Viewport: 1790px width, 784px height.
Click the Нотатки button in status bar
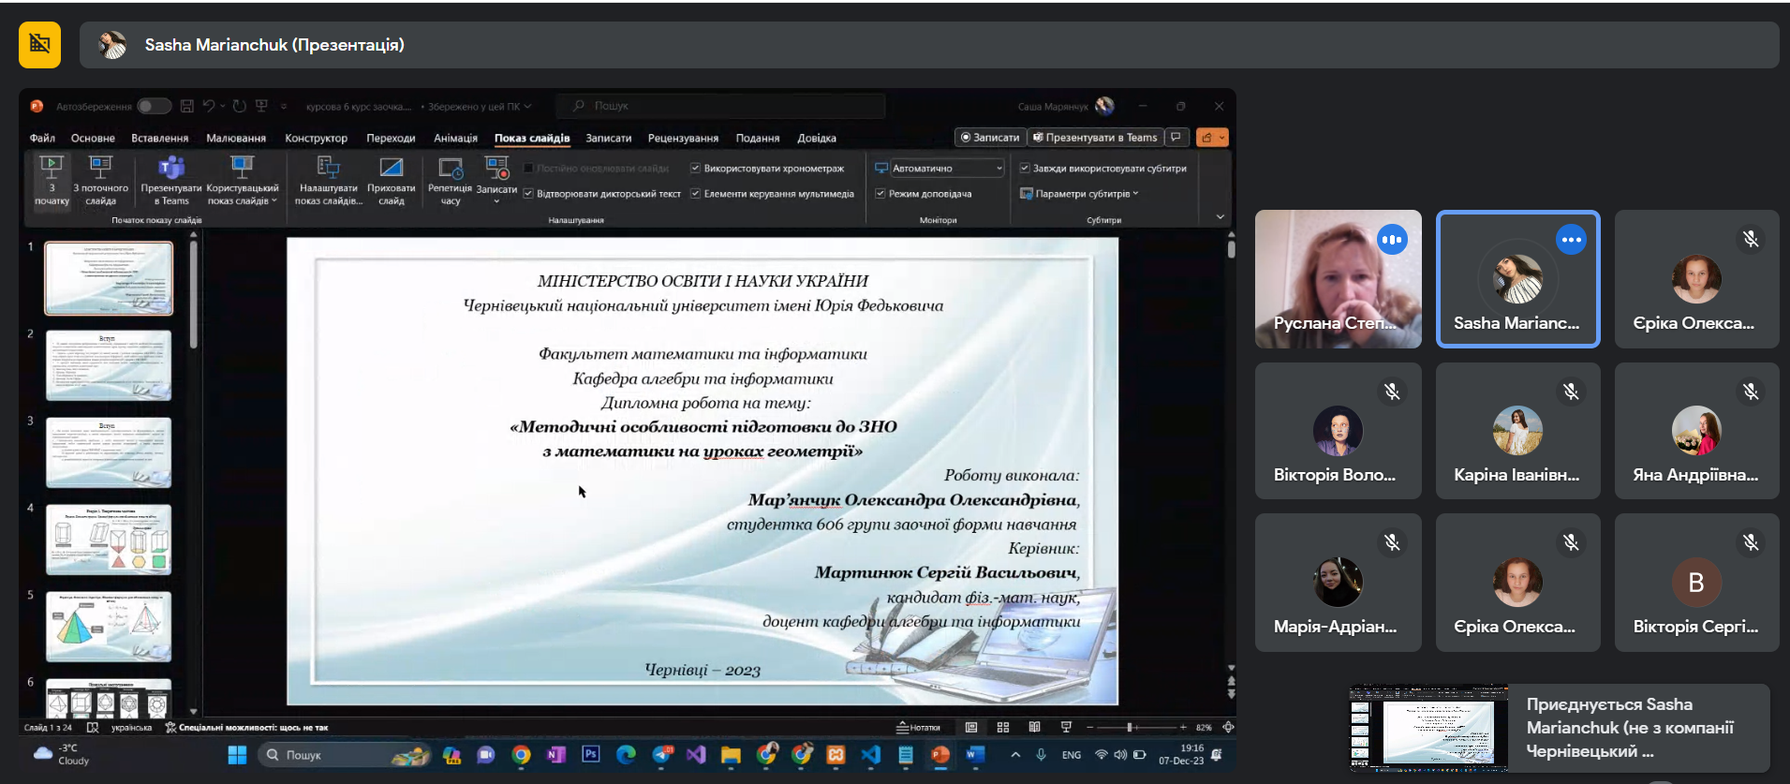point(918,727)
